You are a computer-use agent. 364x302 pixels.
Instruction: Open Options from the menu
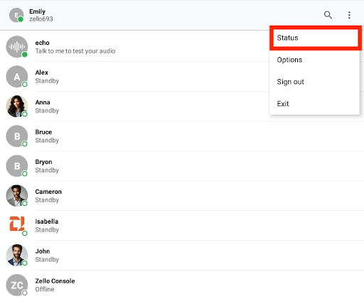(x=314, y=60)
